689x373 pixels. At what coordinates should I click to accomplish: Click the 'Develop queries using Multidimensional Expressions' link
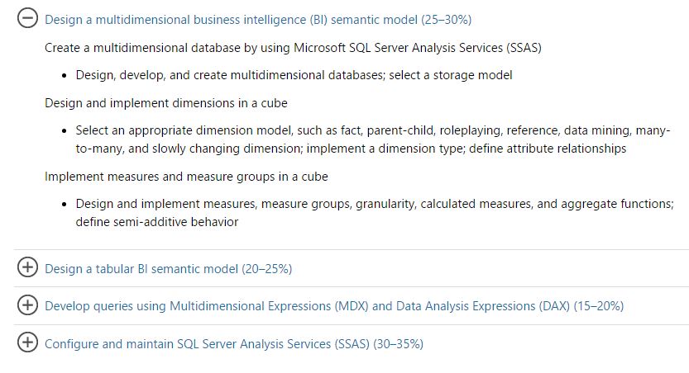point(334,305)
